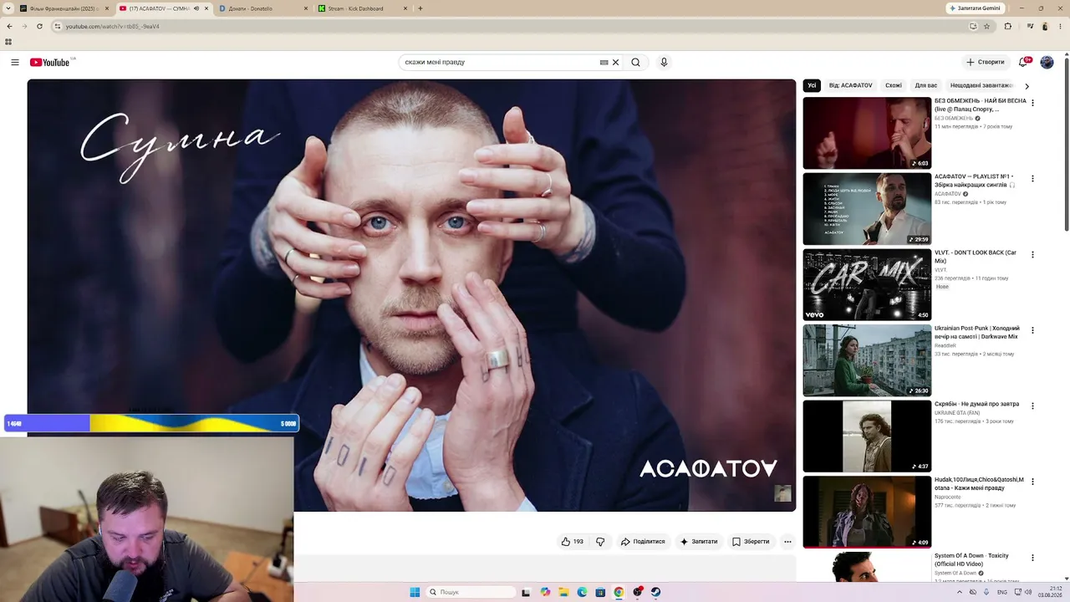Image resolution: width=1070 pixels, height=602 pixels.
Task: Open a new browser tab
Action: [x=420, y=8]
